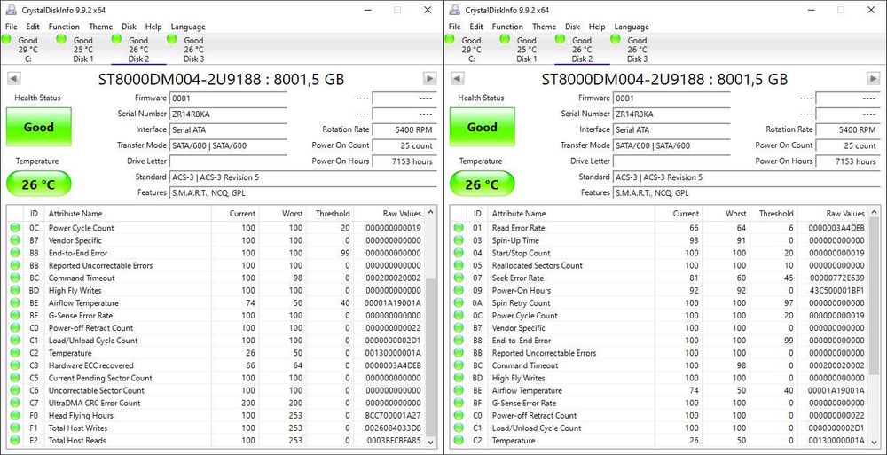Click status icon of UltraDMA CRC Error Count
Viewport: 887px width, 455px height.
point(15,403)
